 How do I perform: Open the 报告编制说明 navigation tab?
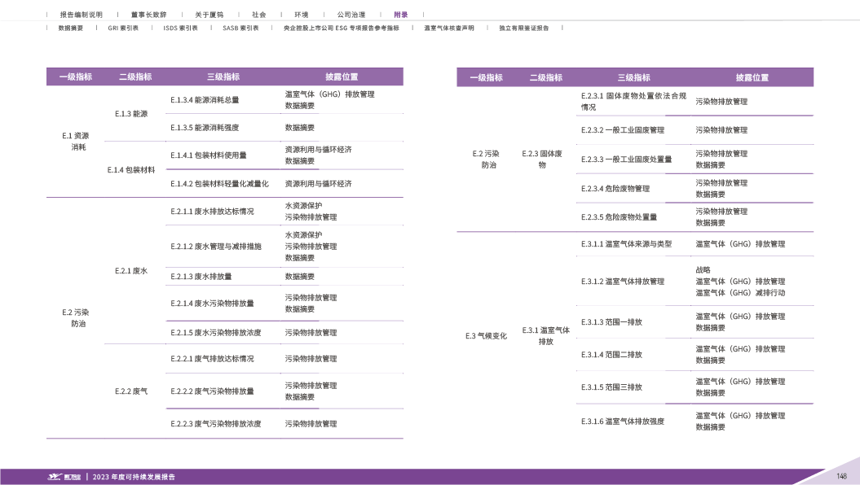(x=81, y=15)
